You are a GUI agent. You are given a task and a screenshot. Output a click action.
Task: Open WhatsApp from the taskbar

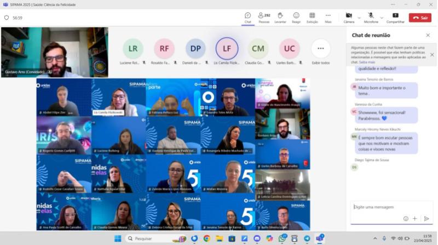(282, 238)
